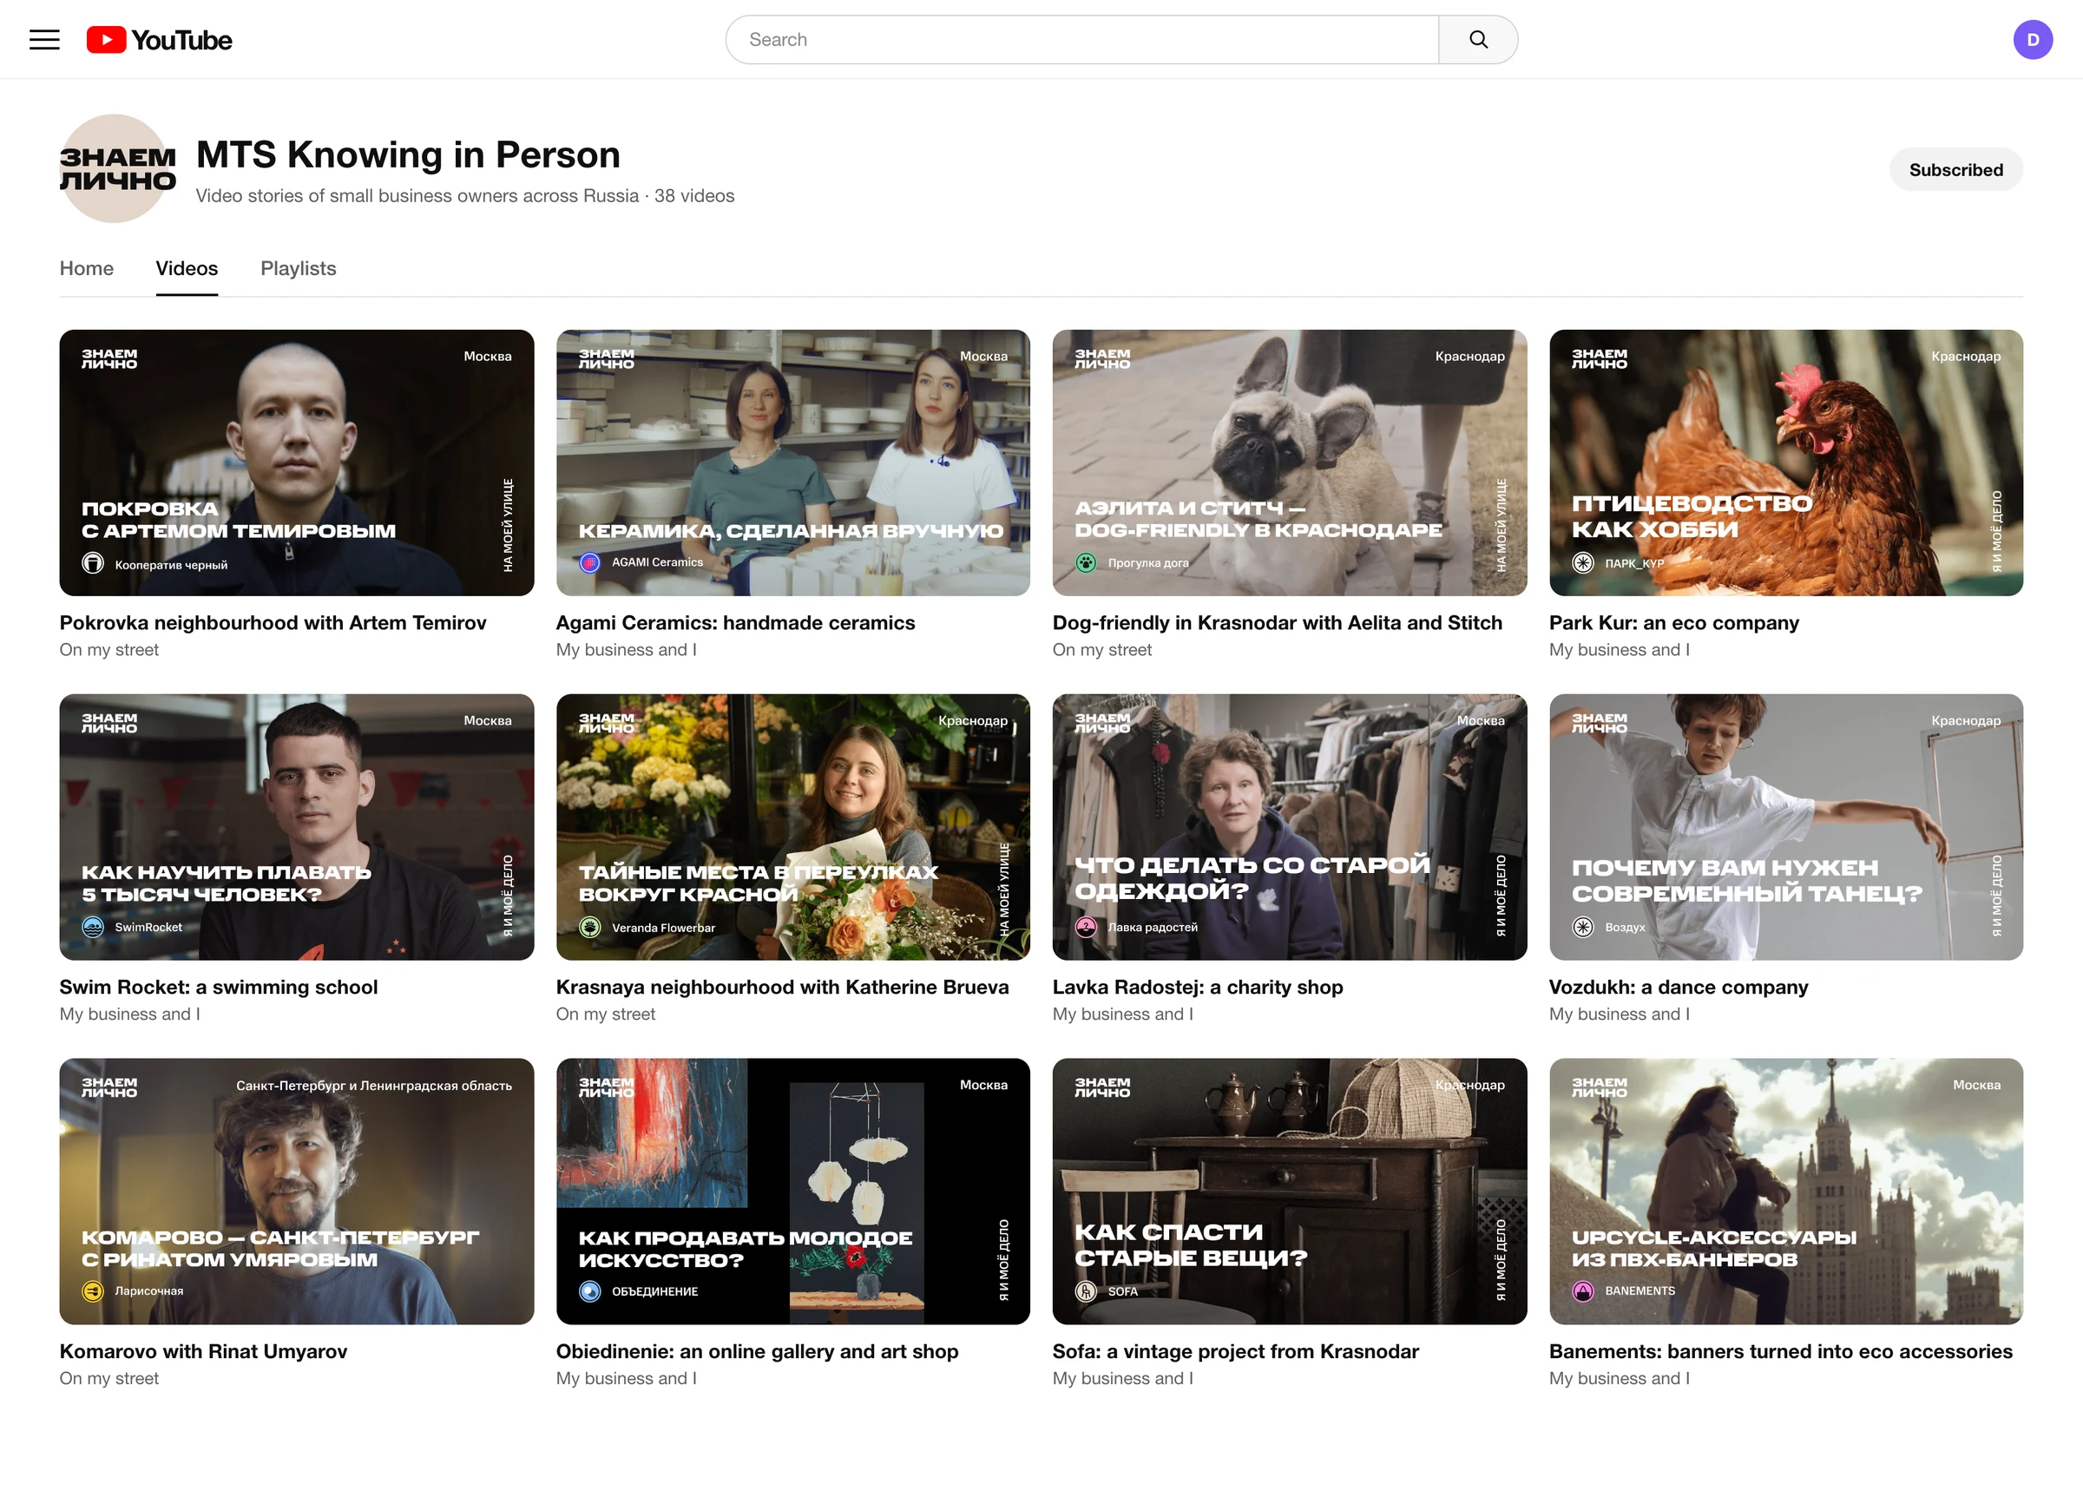
Task: Click title 'Agami Ceramics: handmade ceramics'
Action: (736, 623)
